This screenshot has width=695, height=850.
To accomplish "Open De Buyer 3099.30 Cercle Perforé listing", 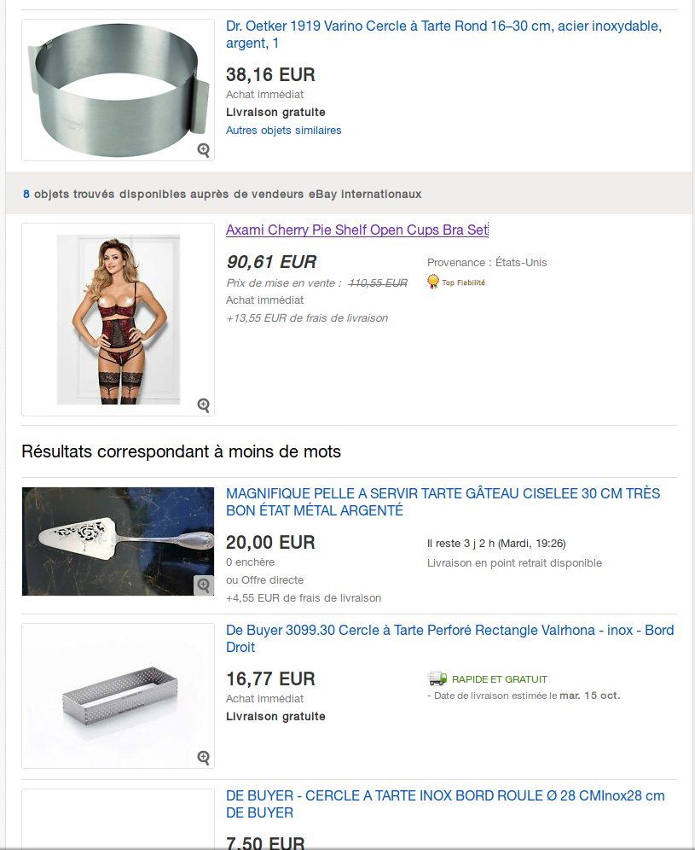I will [x=449, y=638].
